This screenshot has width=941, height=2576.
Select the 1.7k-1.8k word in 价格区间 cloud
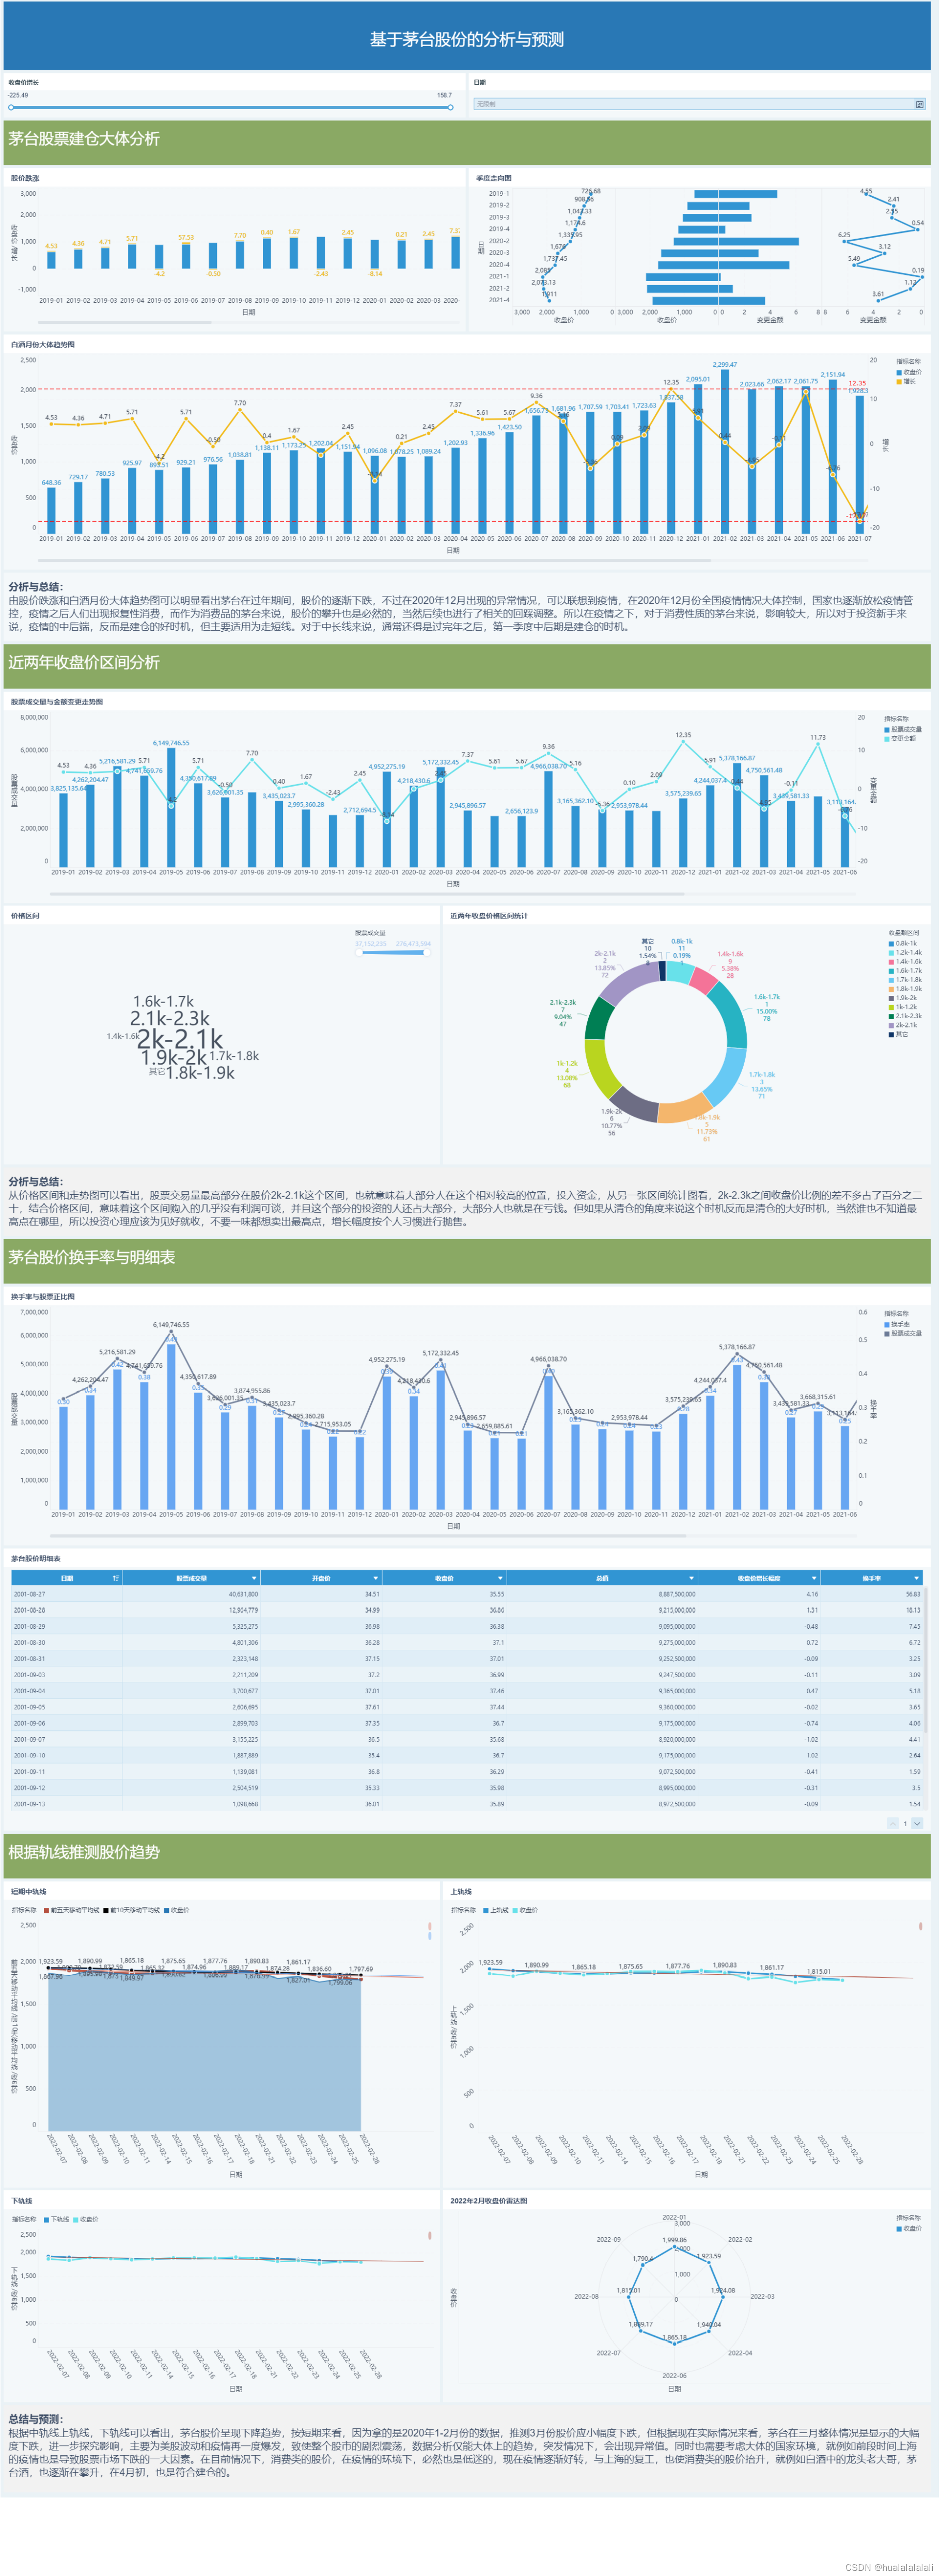pyautogui.click(x=234, y=1055)
